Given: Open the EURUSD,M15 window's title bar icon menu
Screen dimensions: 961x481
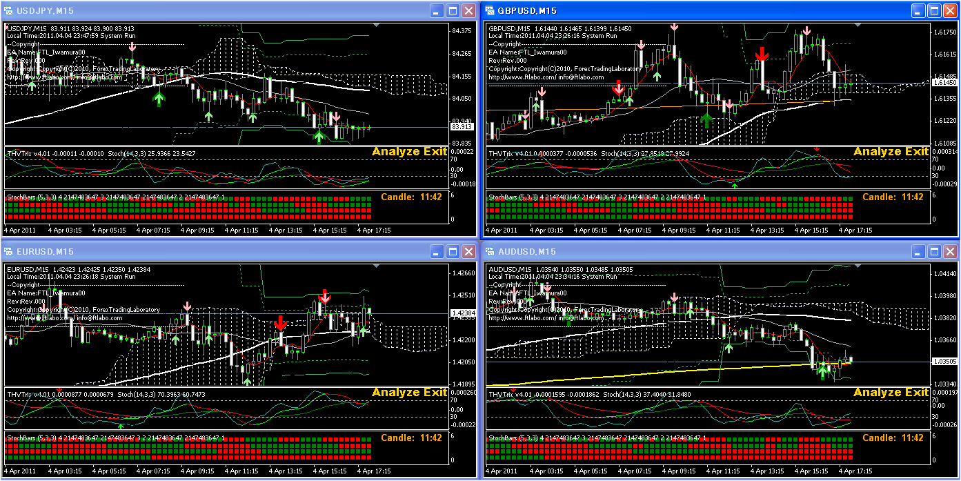Looking at the screenshot, I should (x=9, y=251).
